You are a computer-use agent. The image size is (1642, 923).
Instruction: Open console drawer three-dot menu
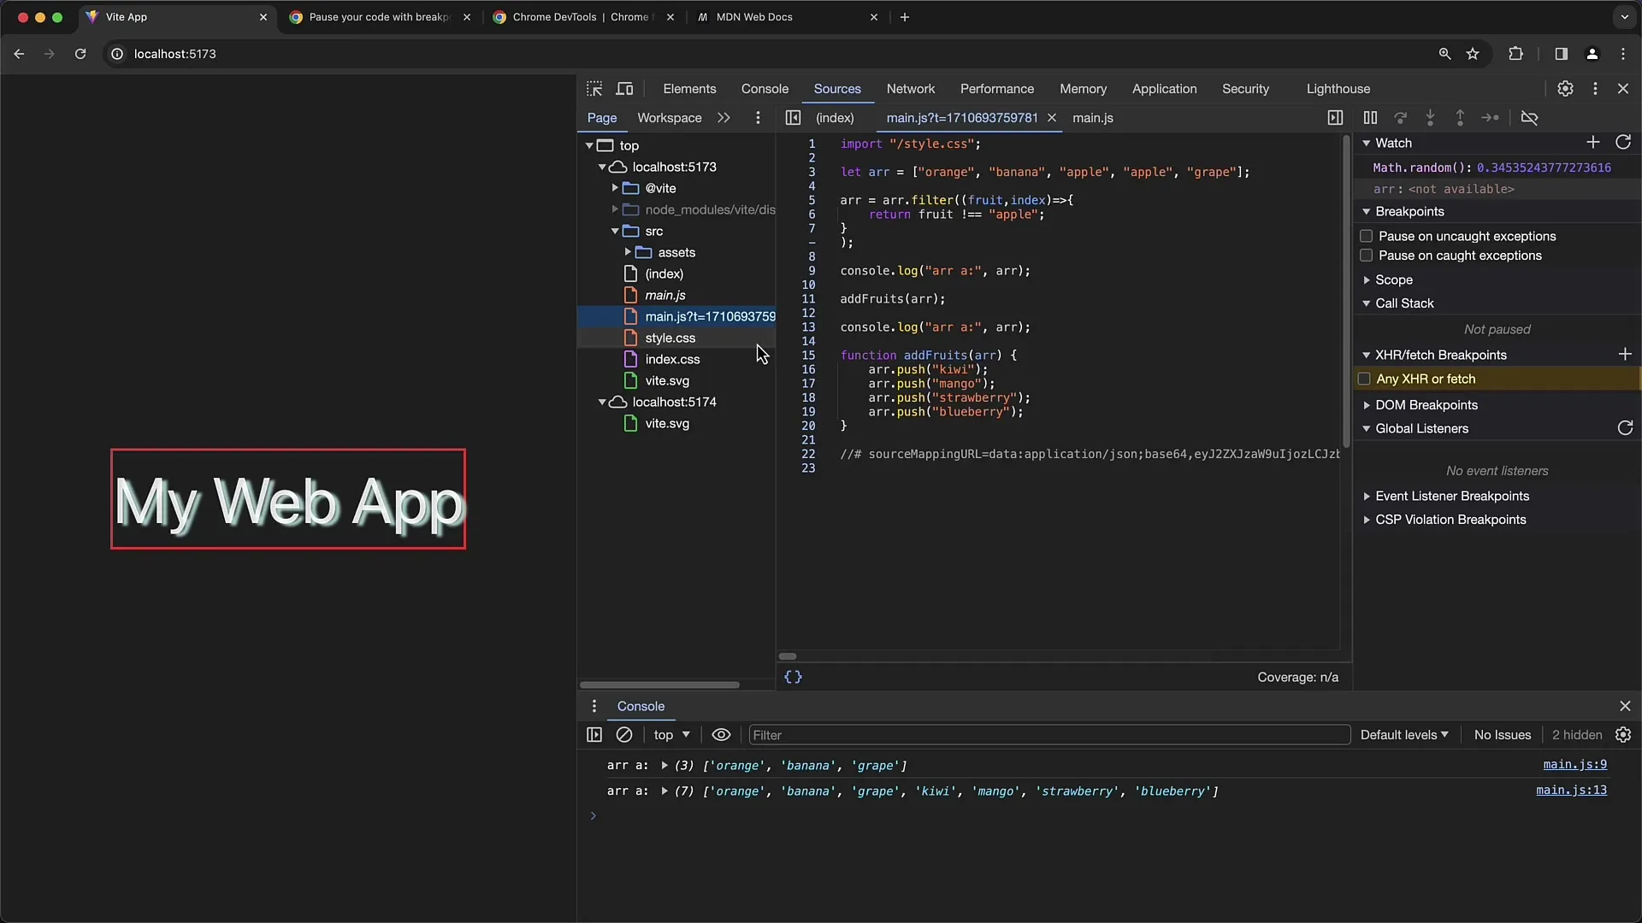(x=594, y=706)
